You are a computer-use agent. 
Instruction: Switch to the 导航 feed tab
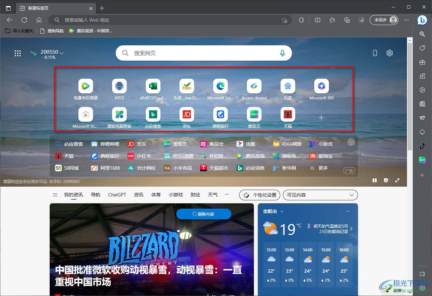96,195
